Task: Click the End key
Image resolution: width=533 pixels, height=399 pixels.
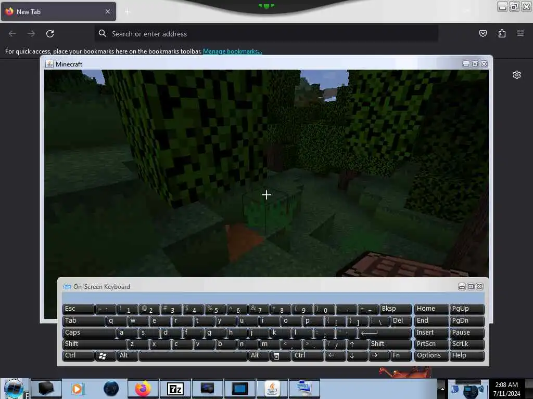Action: 432,321
